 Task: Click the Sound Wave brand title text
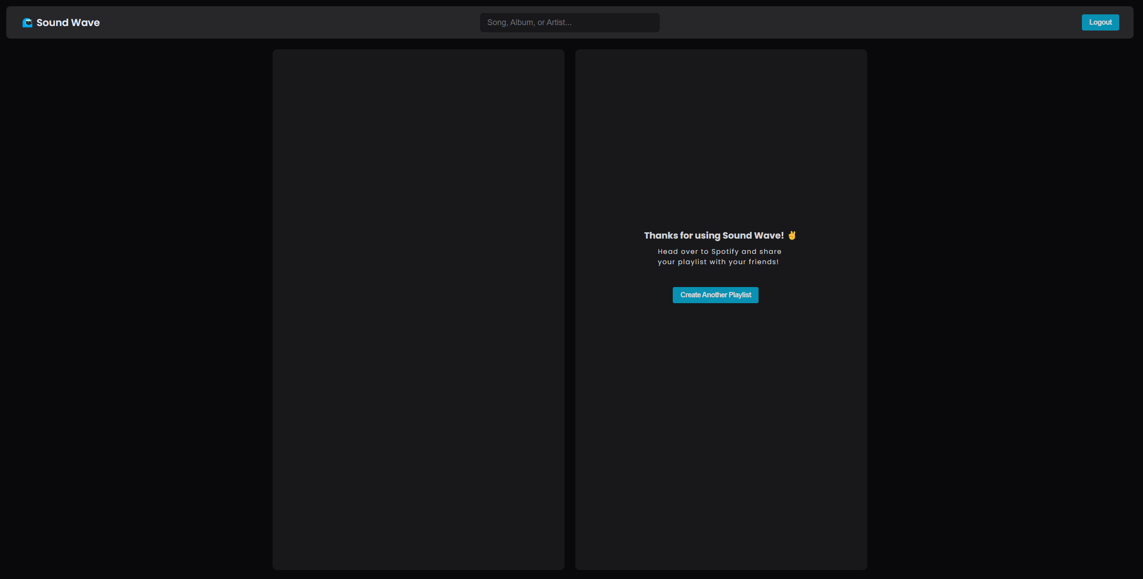(x=68, y=22)
